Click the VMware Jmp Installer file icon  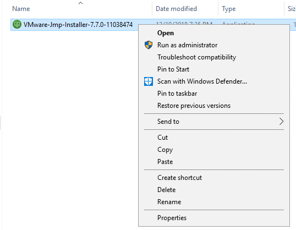[17, 25]
